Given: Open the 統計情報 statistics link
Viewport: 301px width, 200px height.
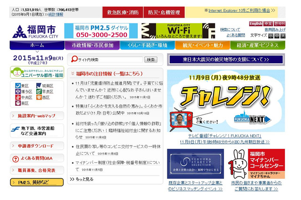Looking at the screenshot, I should click(55, 15).
